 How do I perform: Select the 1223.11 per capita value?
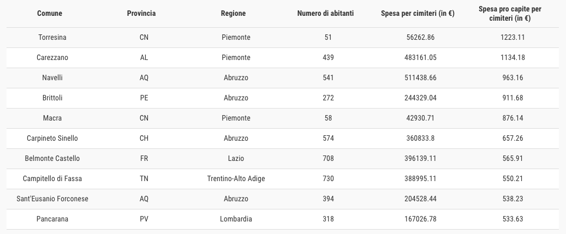tap(513, 38)
